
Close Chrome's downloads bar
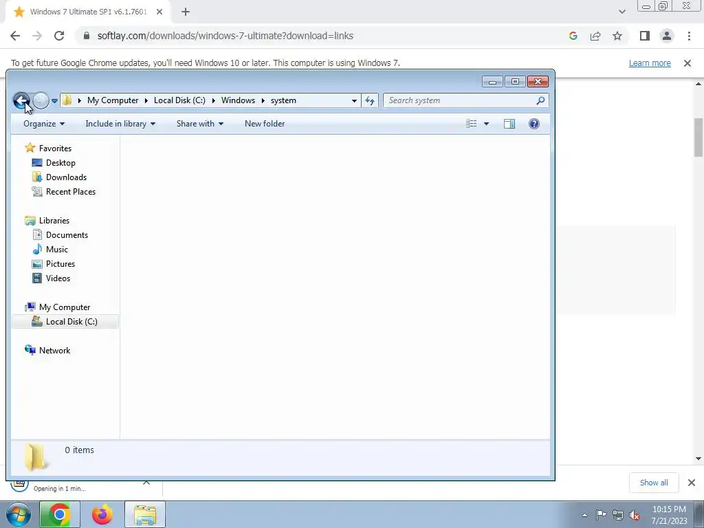point(692,483)
